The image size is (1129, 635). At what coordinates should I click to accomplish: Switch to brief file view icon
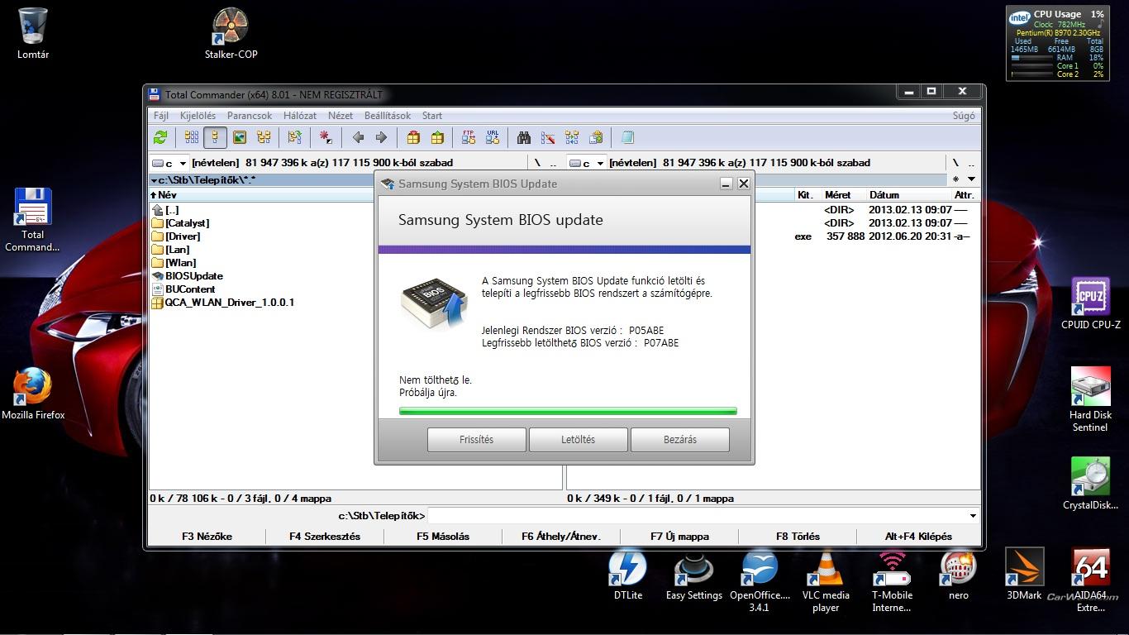192,137
